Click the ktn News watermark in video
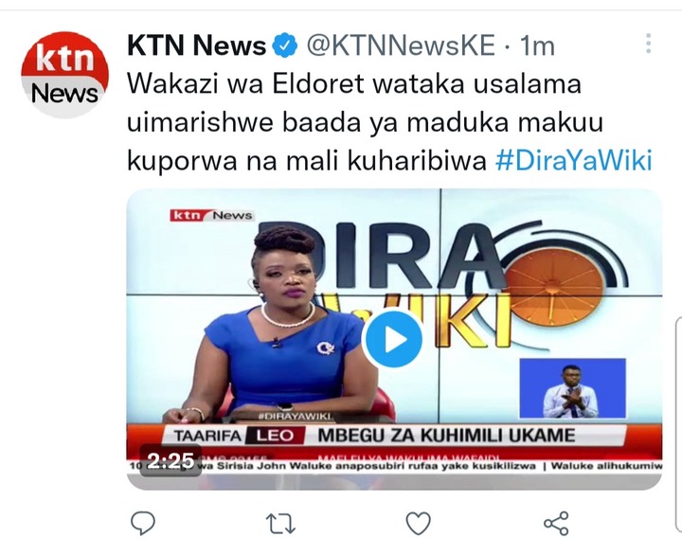 (x=211, y=215)
